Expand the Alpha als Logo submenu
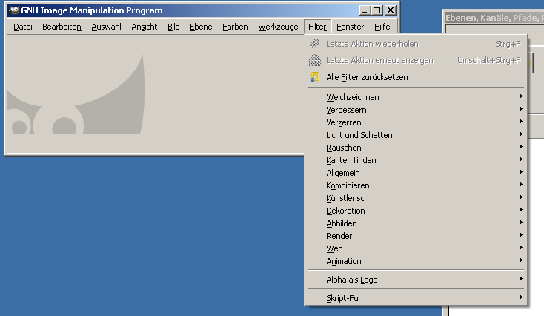This screenshot has height=316, width=544. click(x=416, y=280)
